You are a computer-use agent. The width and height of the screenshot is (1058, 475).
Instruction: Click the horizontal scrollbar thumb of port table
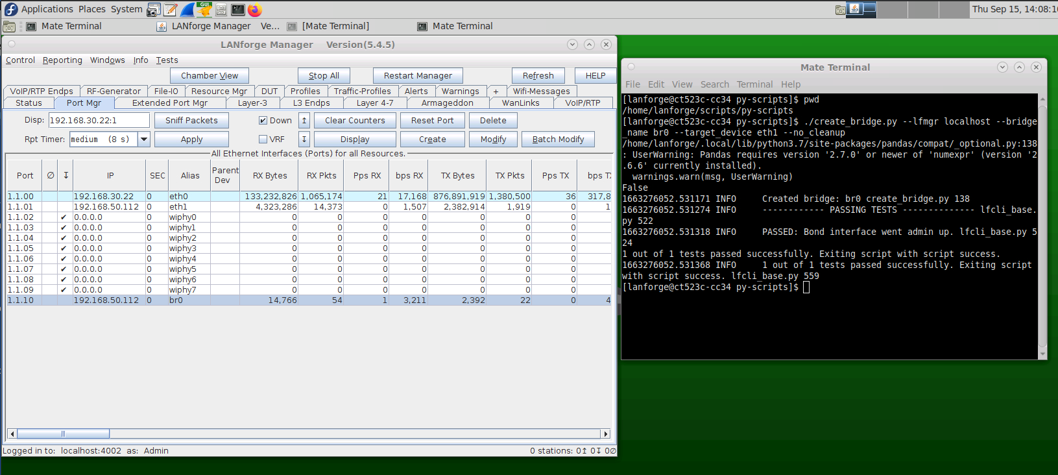tap(63, 433)
